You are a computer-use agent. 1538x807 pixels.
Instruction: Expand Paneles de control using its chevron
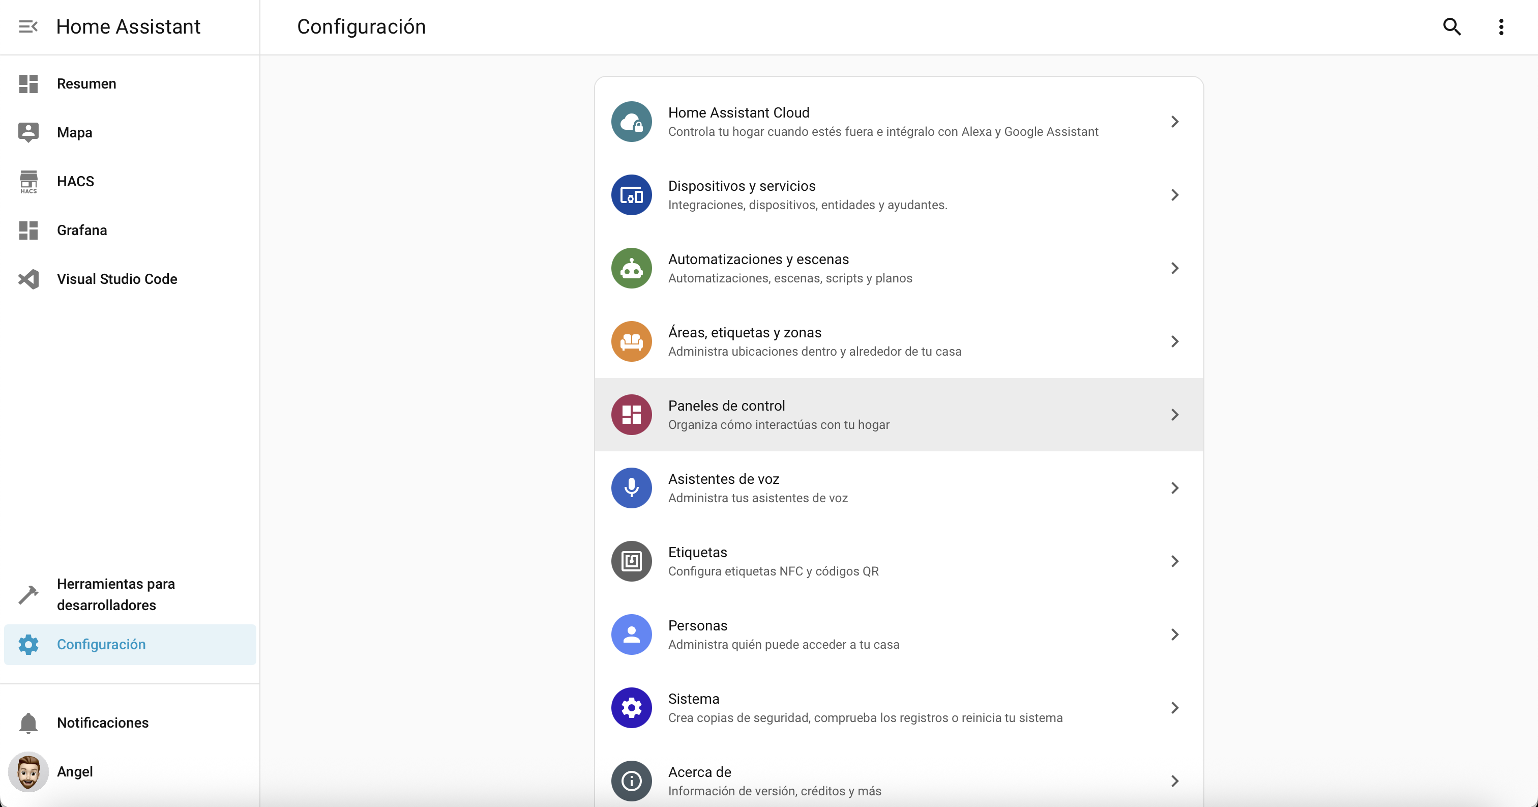(x=1174, y=415)
